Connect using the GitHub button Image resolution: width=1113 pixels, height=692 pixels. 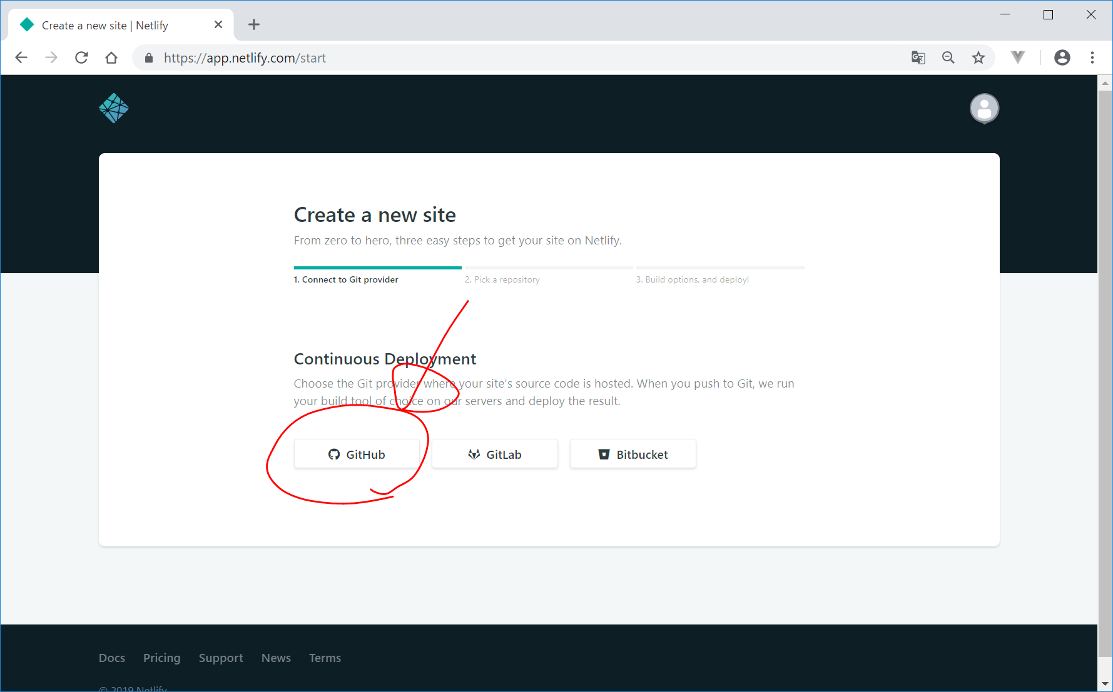pos(357,454)
